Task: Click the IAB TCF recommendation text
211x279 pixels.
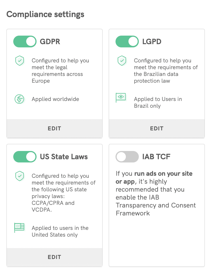Action: coord(156,193)
